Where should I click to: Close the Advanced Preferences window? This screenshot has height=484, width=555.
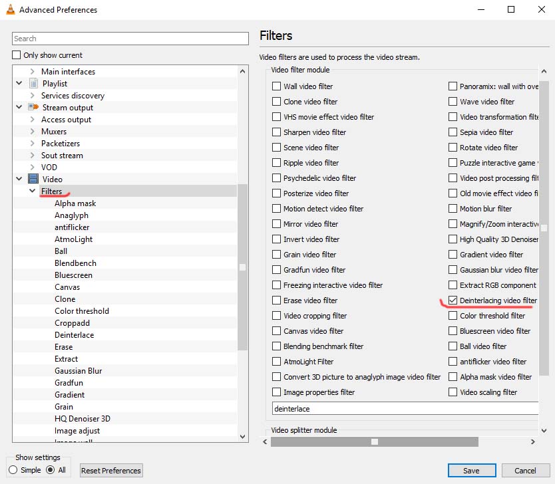pos(542,9)
